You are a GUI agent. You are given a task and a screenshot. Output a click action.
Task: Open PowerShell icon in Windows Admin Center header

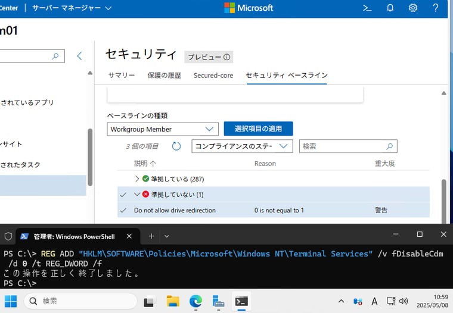pyautogui.click(x=367, y=8)
